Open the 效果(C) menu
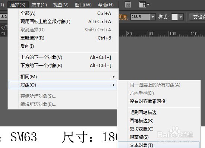205x148 pixels. (x=39, y=5)
